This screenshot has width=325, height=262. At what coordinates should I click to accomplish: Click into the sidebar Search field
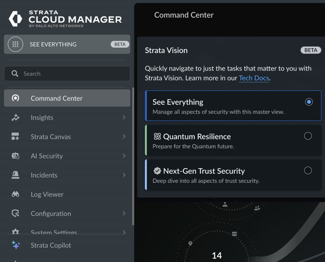(71, 74)
